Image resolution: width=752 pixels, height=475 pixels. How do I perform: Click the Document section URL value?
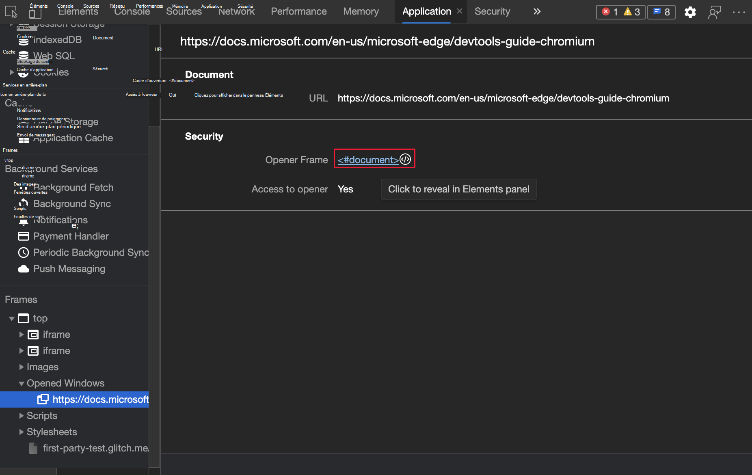coord(503,98)
